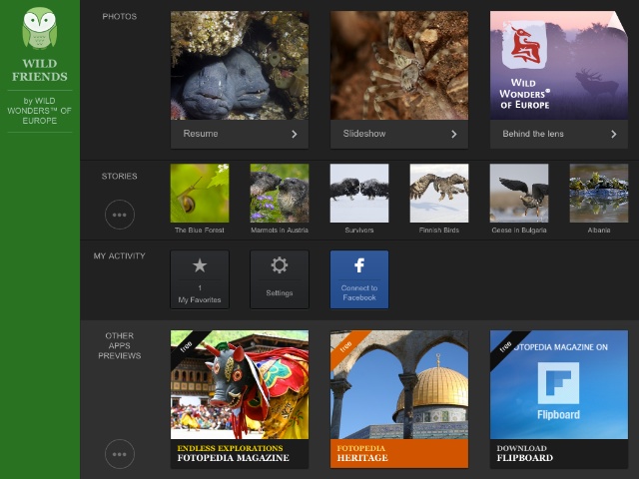Open Flipboard app preview image

click(559, 384)
